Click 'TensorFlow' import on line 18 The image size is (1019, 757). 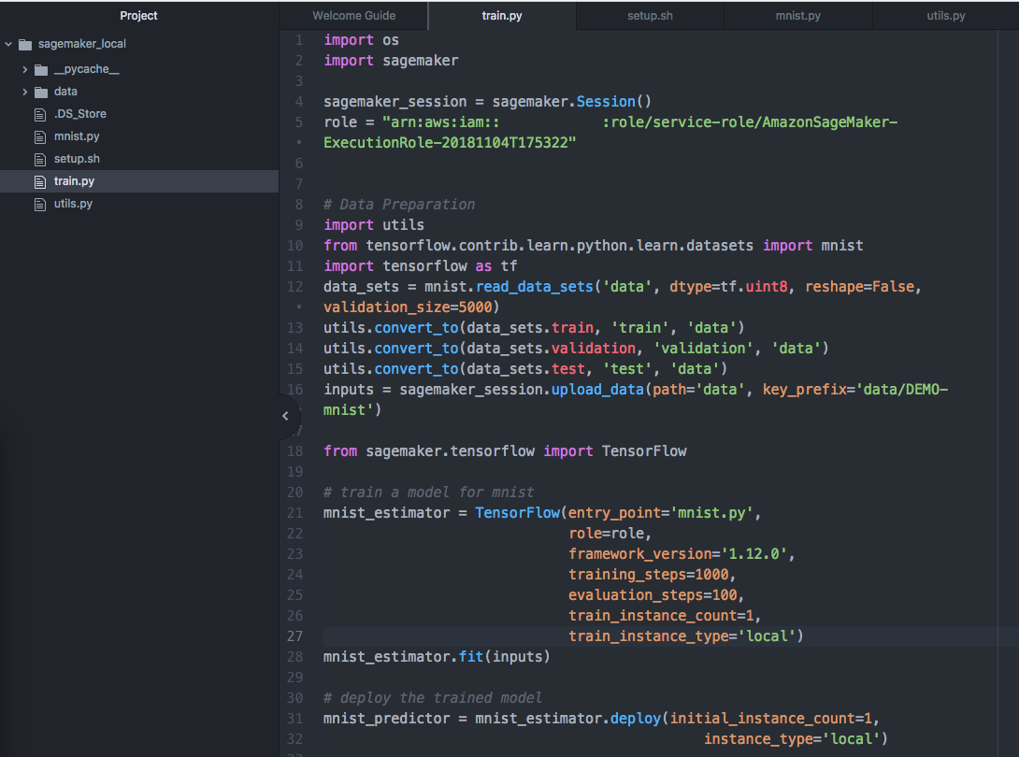(644, 451)
